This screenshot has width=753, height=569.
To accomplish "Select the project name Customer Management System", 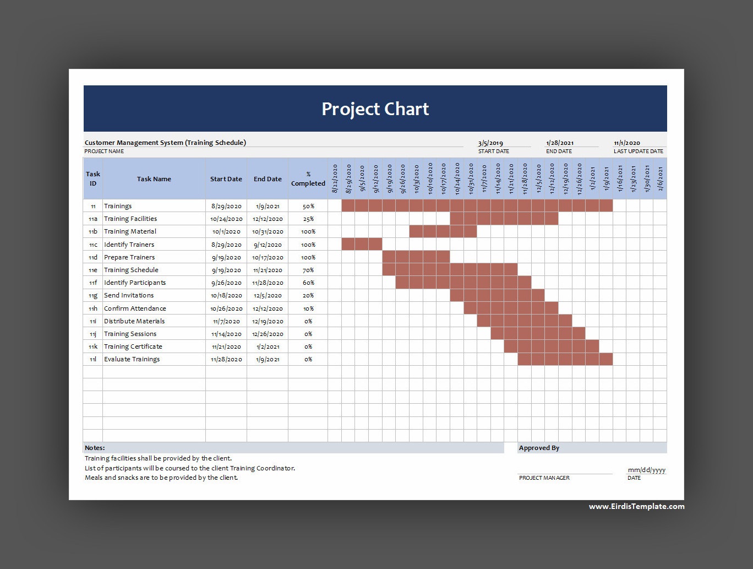I will click(165, 142).
